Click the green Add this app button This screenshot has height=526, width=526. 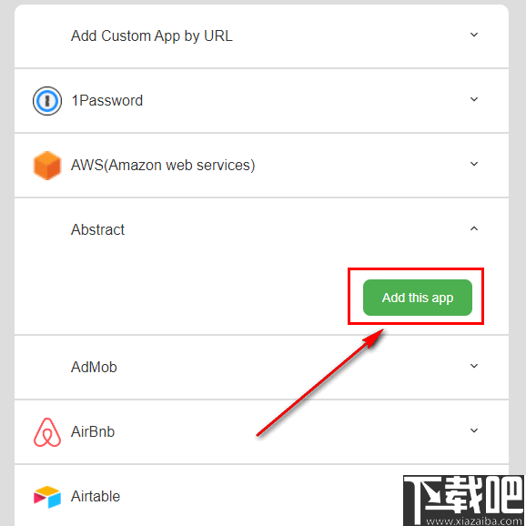[x=418, y=298]
